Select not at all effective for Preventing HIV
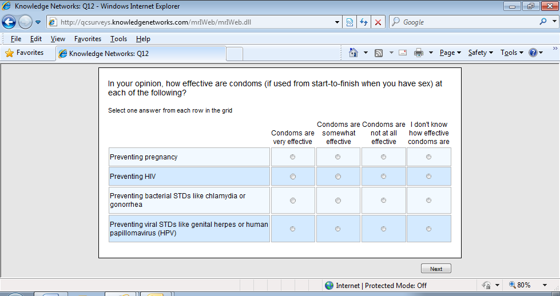The image size is (560, 296). pos(383,177)
